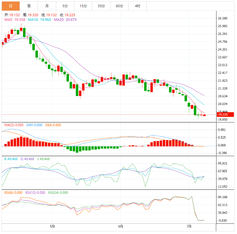This screenshot has width=237, height=234.
Task: Click the 5月 date axis label
Action: (x=52, y=227)
